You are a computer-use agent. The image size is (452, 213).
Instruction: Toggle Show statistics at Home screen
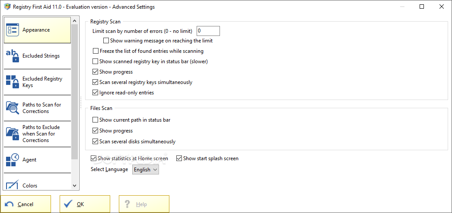click(x=93, y=158)
